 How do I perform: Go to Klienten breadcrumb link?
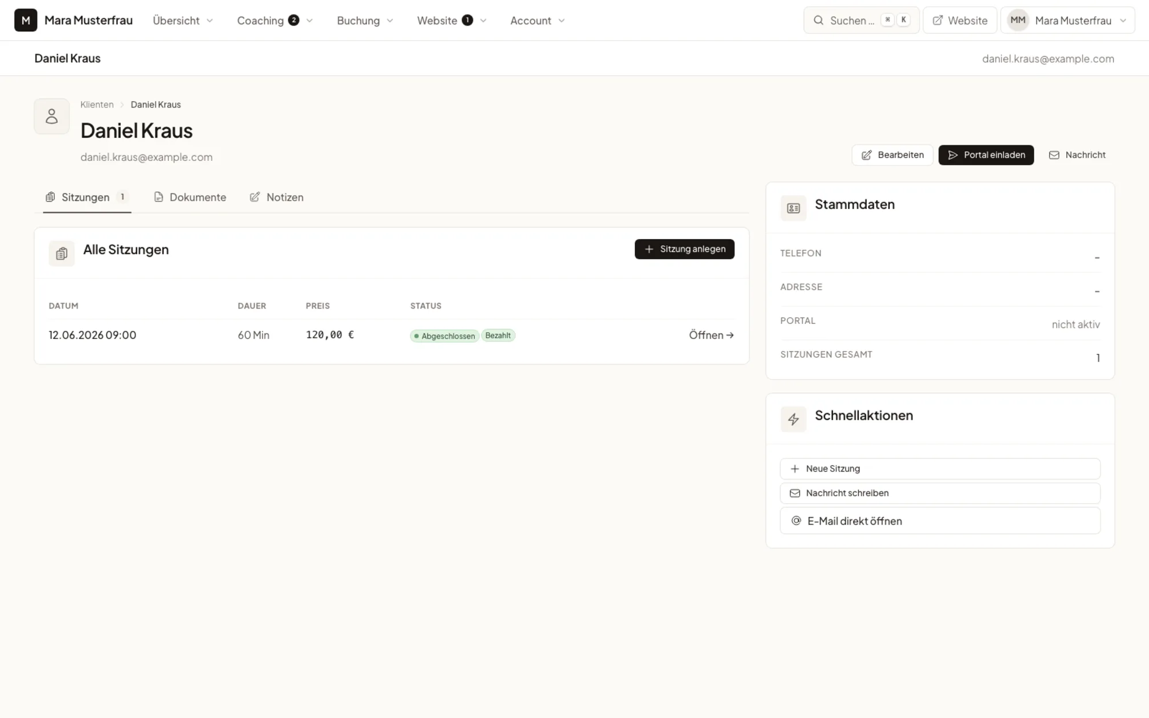pos(97,105)
